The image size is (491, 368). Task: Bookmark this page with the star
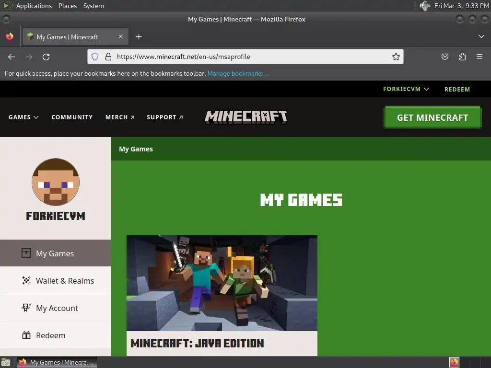(396, 57)
